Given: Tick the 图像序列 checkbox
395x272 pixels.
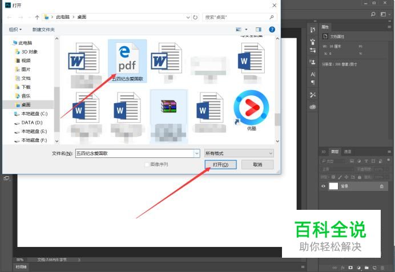Looking at the screenshot, I should (147, 165).
